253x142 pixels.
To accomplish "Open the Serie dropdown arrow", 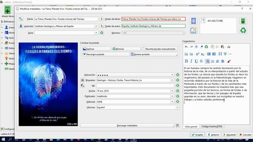I will point(96,33).
